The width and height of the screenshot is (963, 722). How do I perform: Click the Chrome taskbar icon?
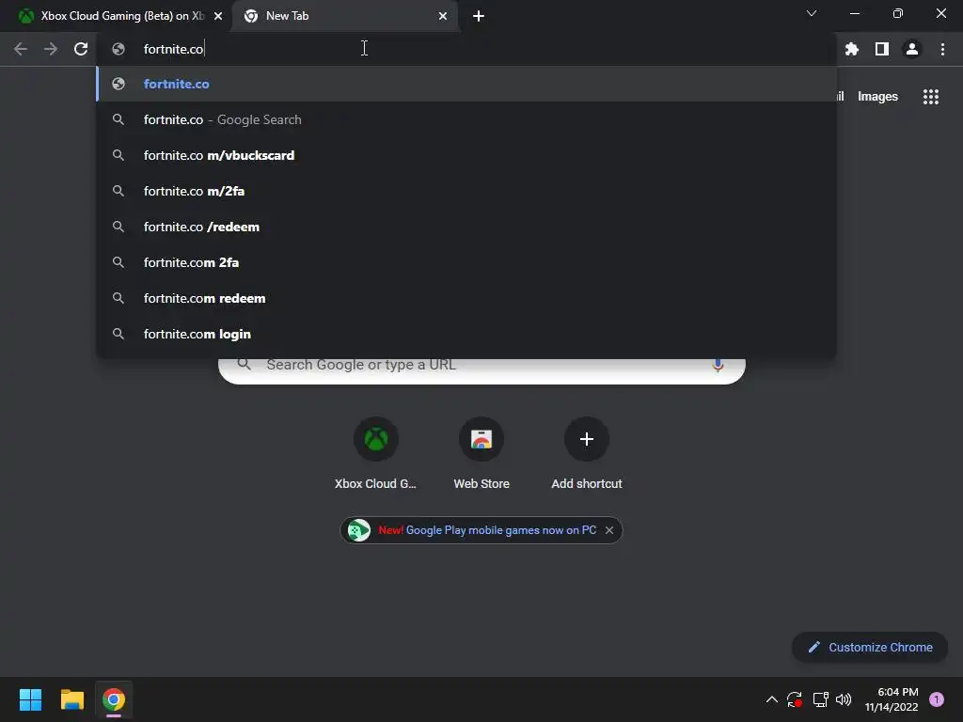(x=114, y=699)
